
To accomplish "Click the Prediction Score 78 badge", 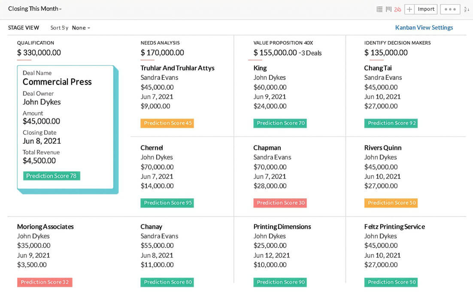I will click(x=52, y=176).
